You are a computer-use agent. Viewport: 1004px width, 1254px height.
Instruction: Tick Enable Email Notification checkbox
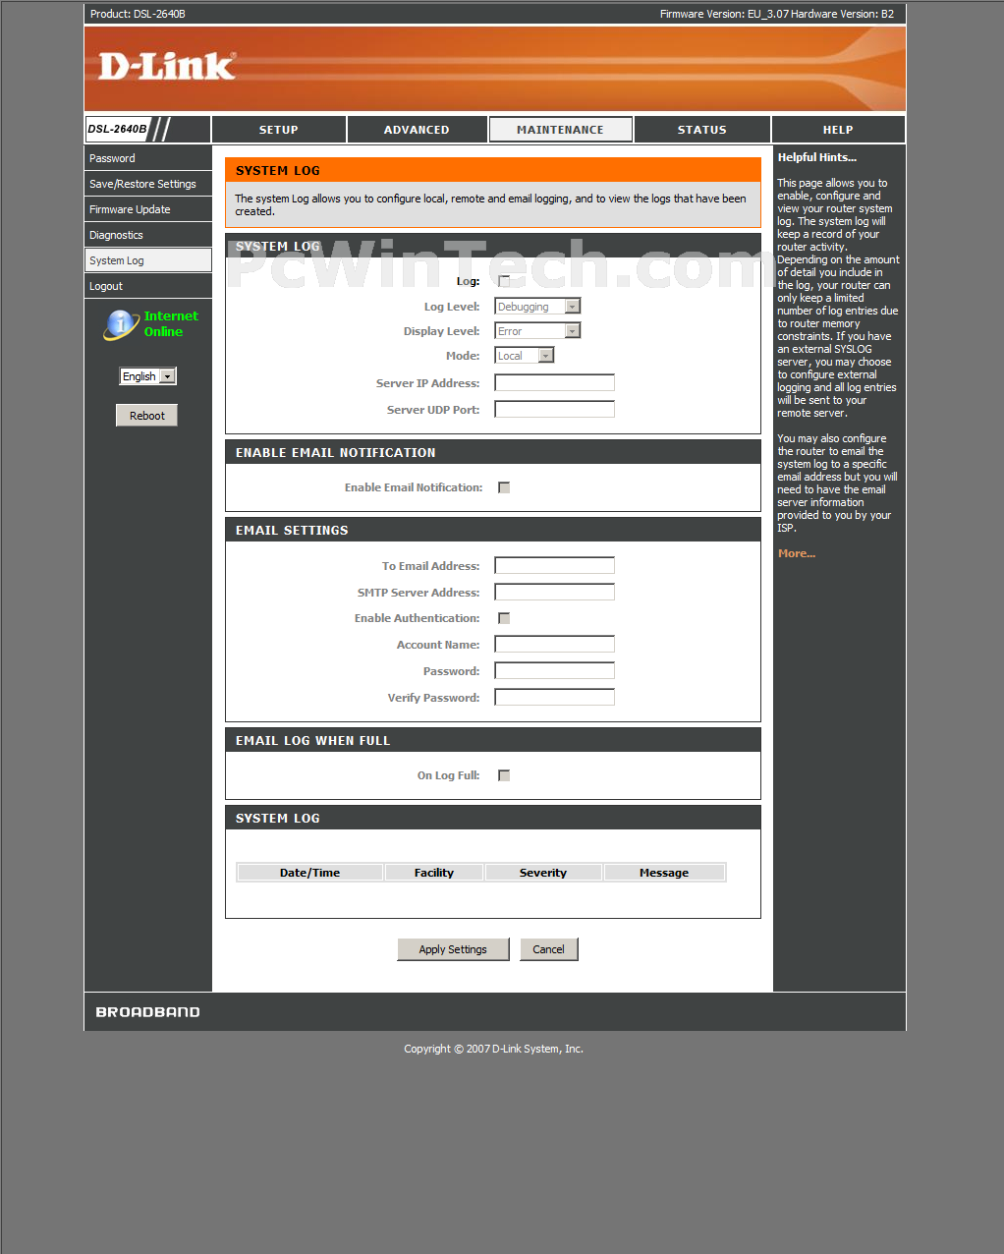point(504,487)
